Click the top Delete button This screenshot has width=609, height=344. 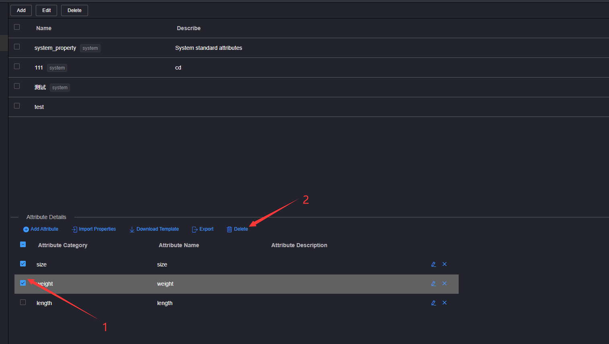(74, 10)
